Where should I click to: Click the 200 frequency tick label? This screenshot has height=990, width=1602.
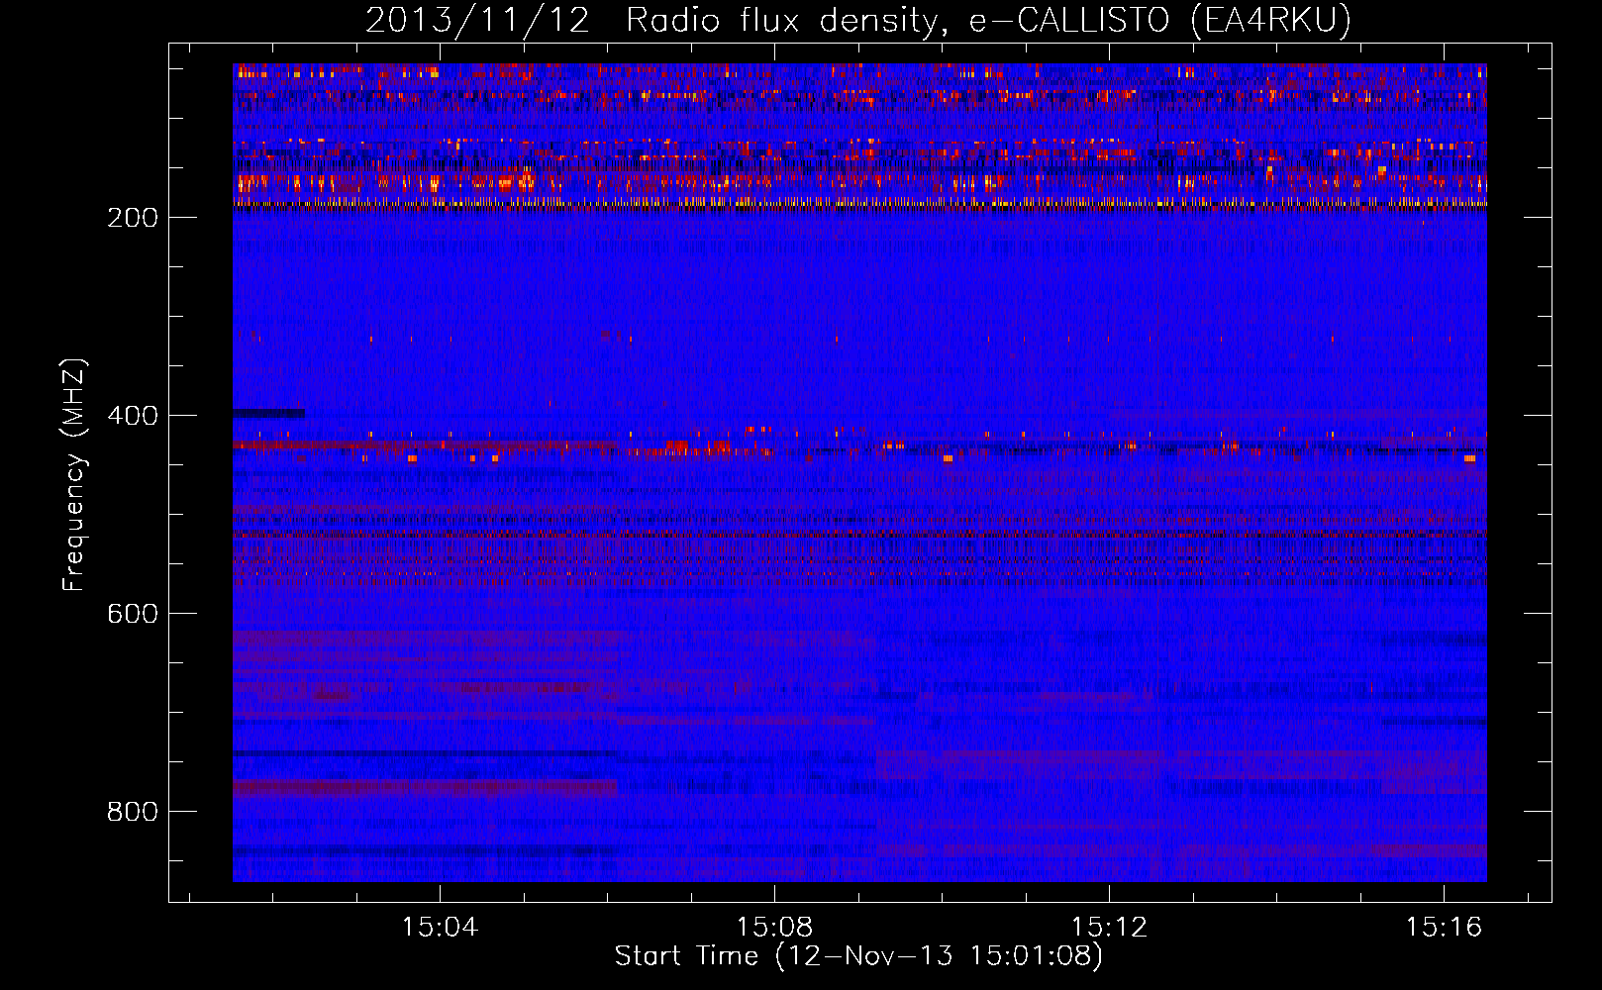coord(132,218)
